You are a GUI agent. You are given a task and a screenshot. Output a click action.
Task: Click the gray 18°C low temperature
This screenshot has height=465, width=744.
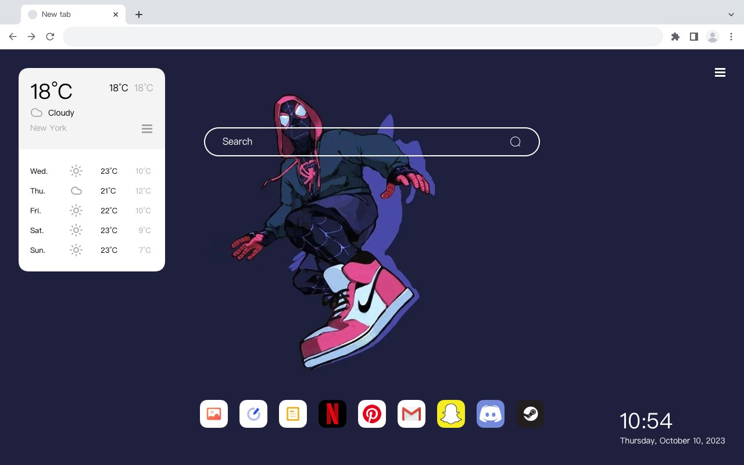coord(144,88)
